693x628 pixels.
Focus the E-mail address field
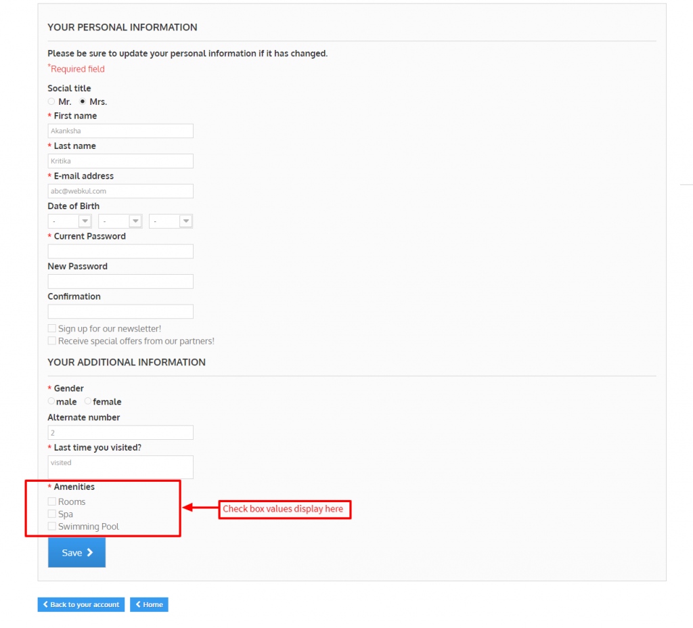click(x=120, y=191)
